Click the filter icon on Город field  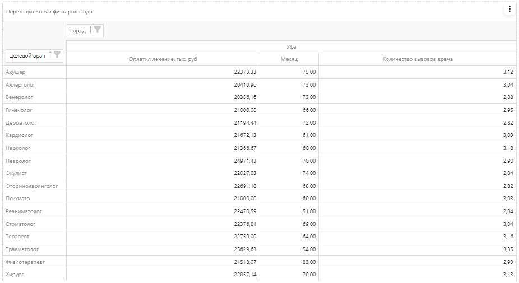pyautogui.click(x=98, y=30)
